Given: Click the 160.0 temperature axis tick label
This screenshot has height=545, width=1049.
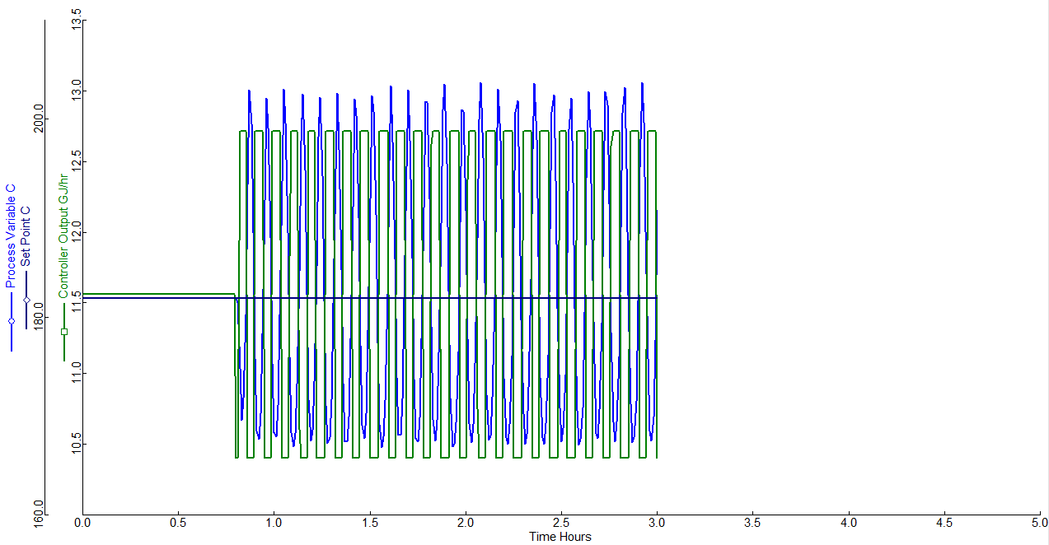Looking at the screenshot, I should (40, 515).
